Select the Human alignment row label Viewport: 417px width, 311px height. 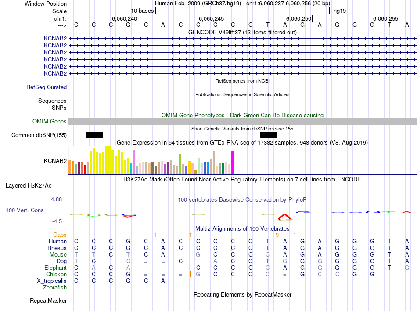tap(58, 242)
